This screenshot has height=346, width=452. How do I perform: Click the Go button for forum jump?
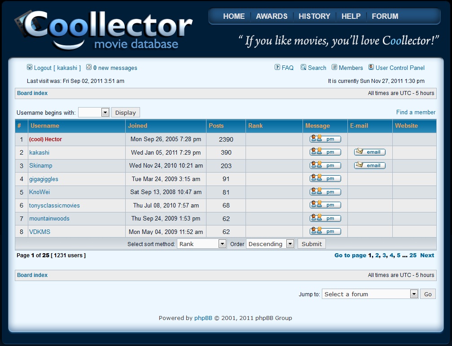coord(428,294)
